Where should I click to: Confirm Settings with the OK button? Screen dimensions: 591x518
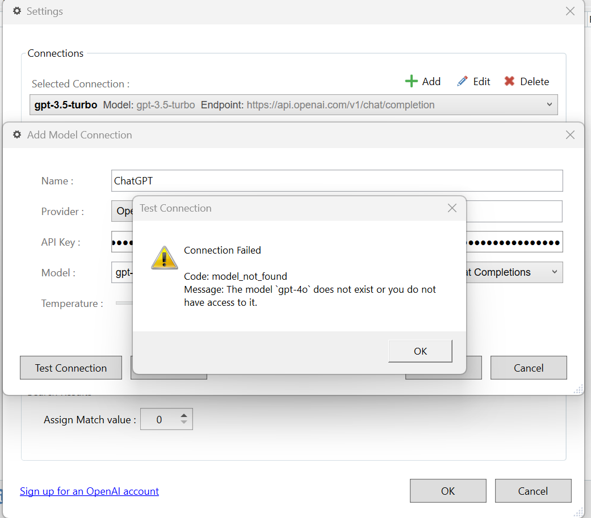tap(447, 490)
